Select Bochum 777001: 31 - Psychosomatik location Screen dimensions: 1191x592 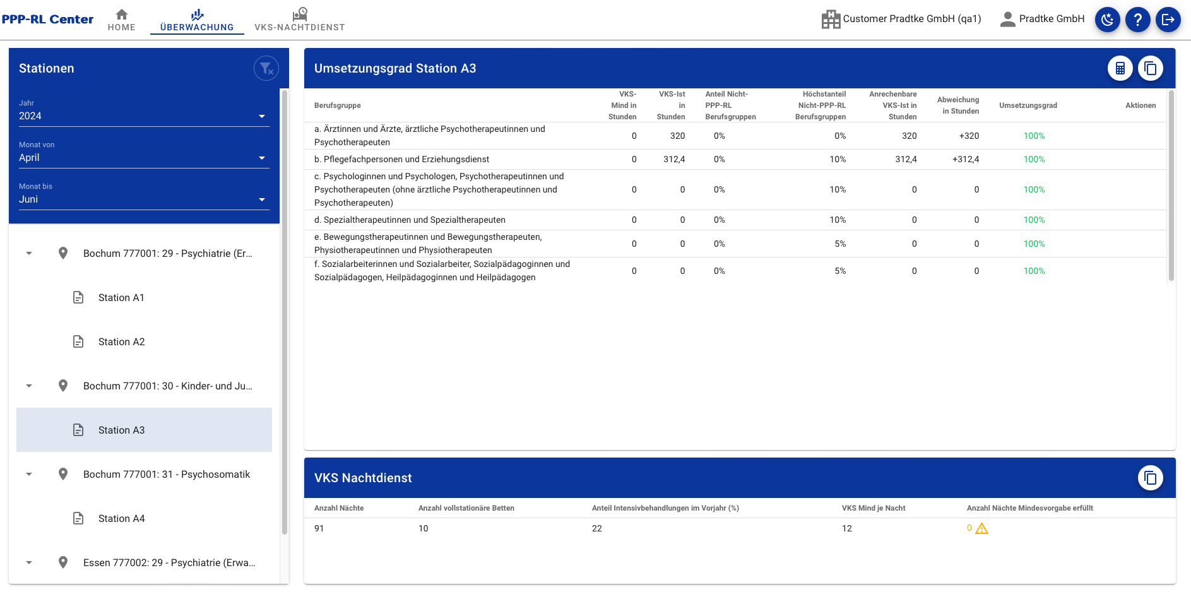click(x=167, y=474)
